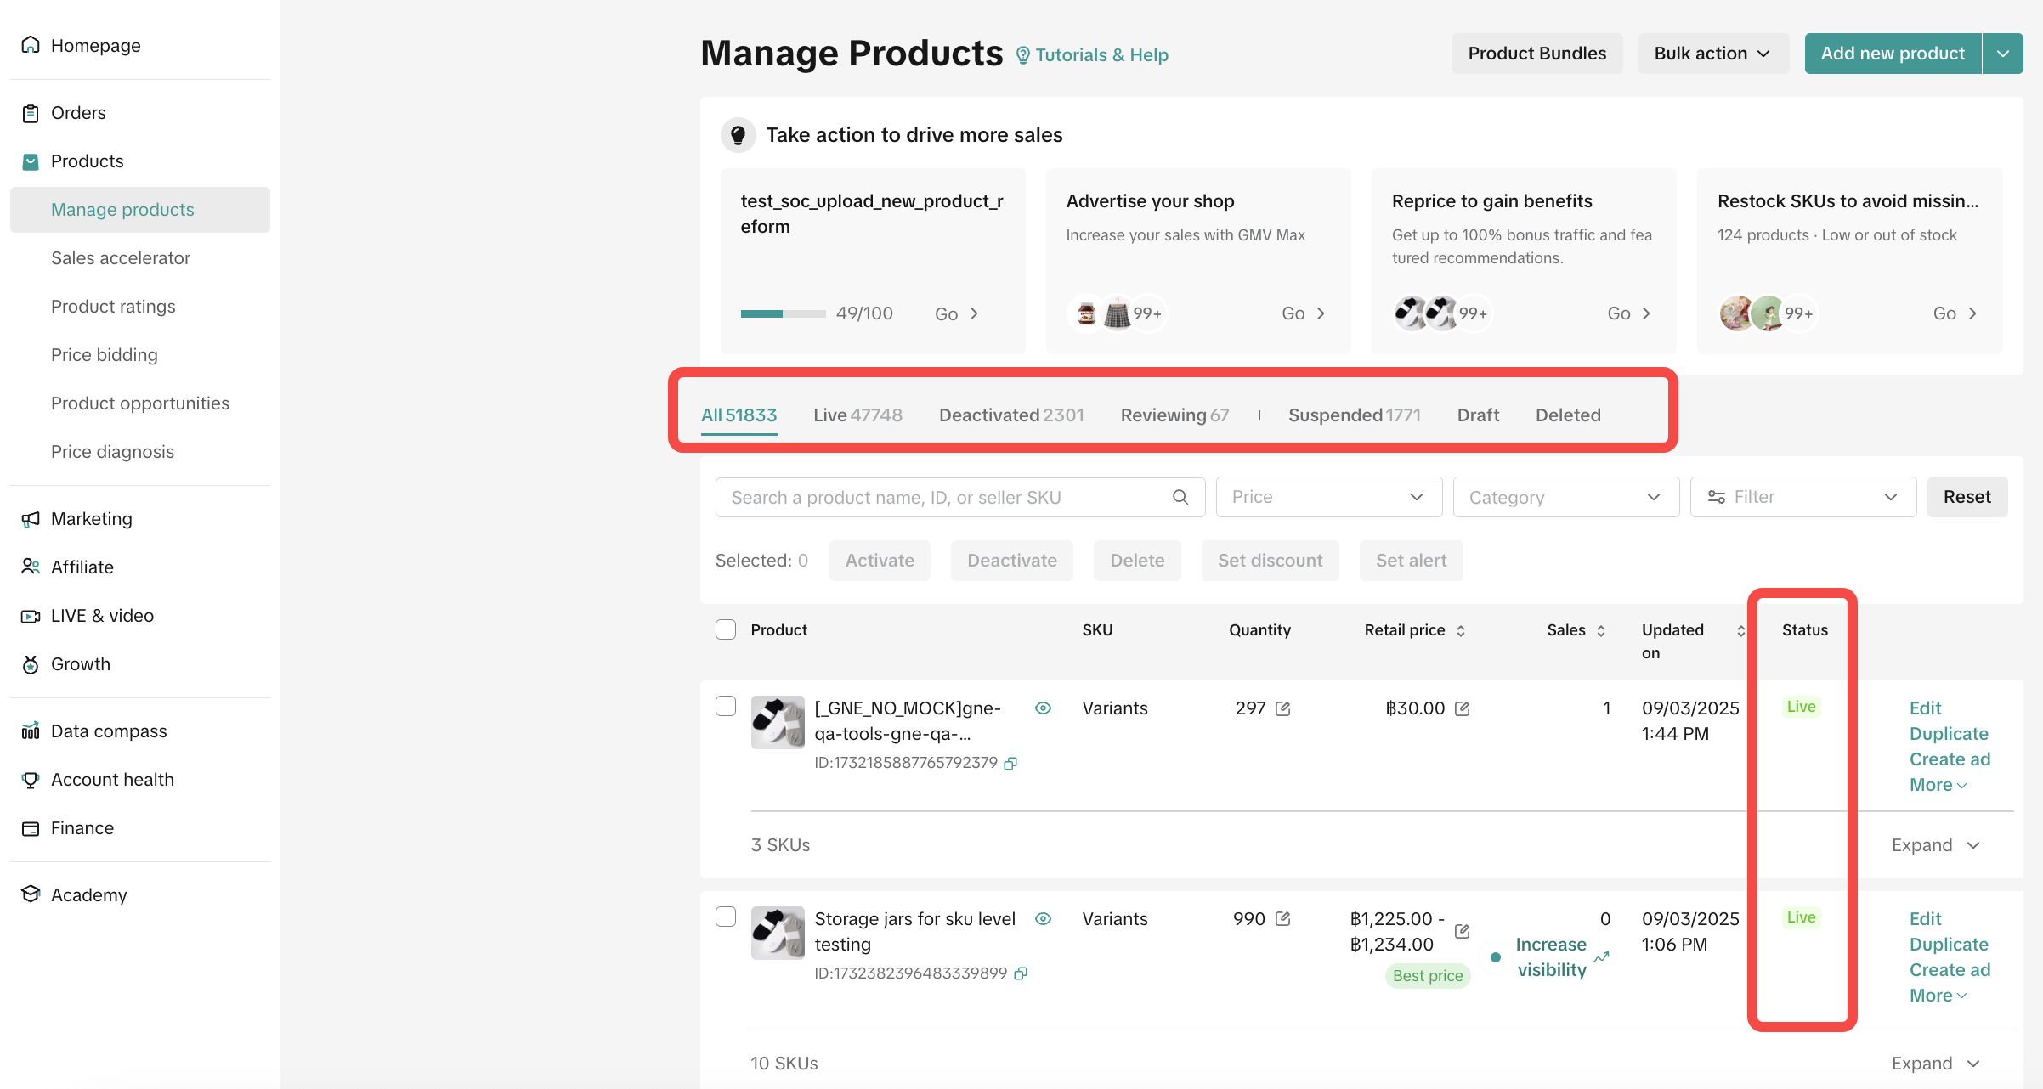Image resolution: width=2043 pixels, height=1089 pixels.
Task: Edit the ฿30.00 retail price icon
Action: [1462, 708]
